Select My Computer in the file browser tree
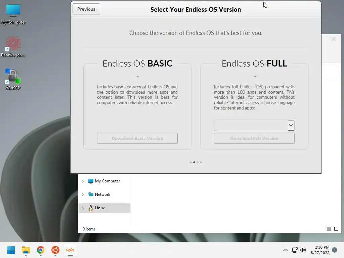 tap(107, 181)
